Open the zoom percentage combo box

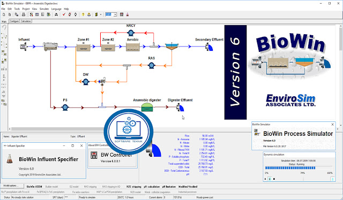(x=111, y=14)
